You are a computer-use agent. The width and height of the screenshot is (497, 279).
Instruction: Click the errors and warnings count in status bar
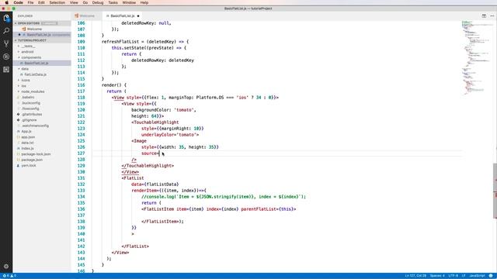[x=9, y=276]
